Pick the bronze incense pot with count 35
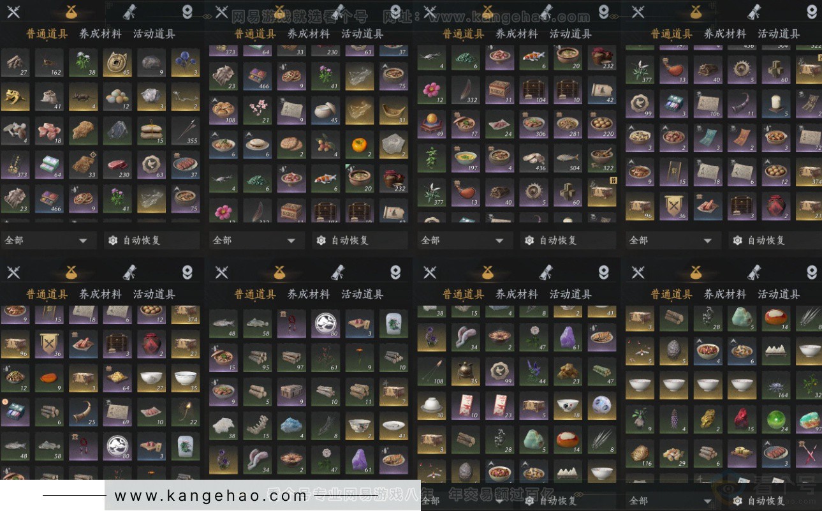822x511 pixels. [x=466, y=371]
